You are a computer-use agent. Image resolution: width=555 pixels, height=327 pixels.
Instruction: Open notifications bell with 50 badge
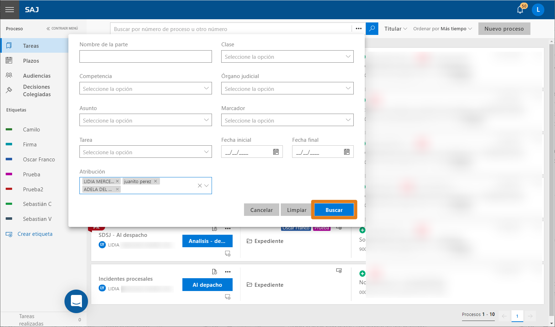pos(520,9)
